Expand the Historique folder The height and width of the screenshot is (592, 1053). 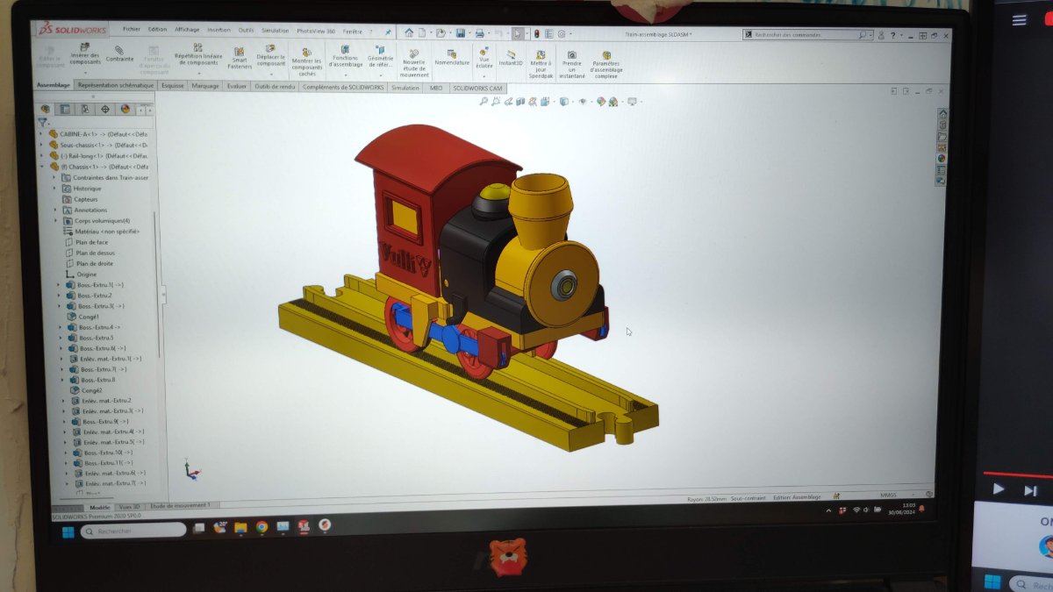coord(54,189)
